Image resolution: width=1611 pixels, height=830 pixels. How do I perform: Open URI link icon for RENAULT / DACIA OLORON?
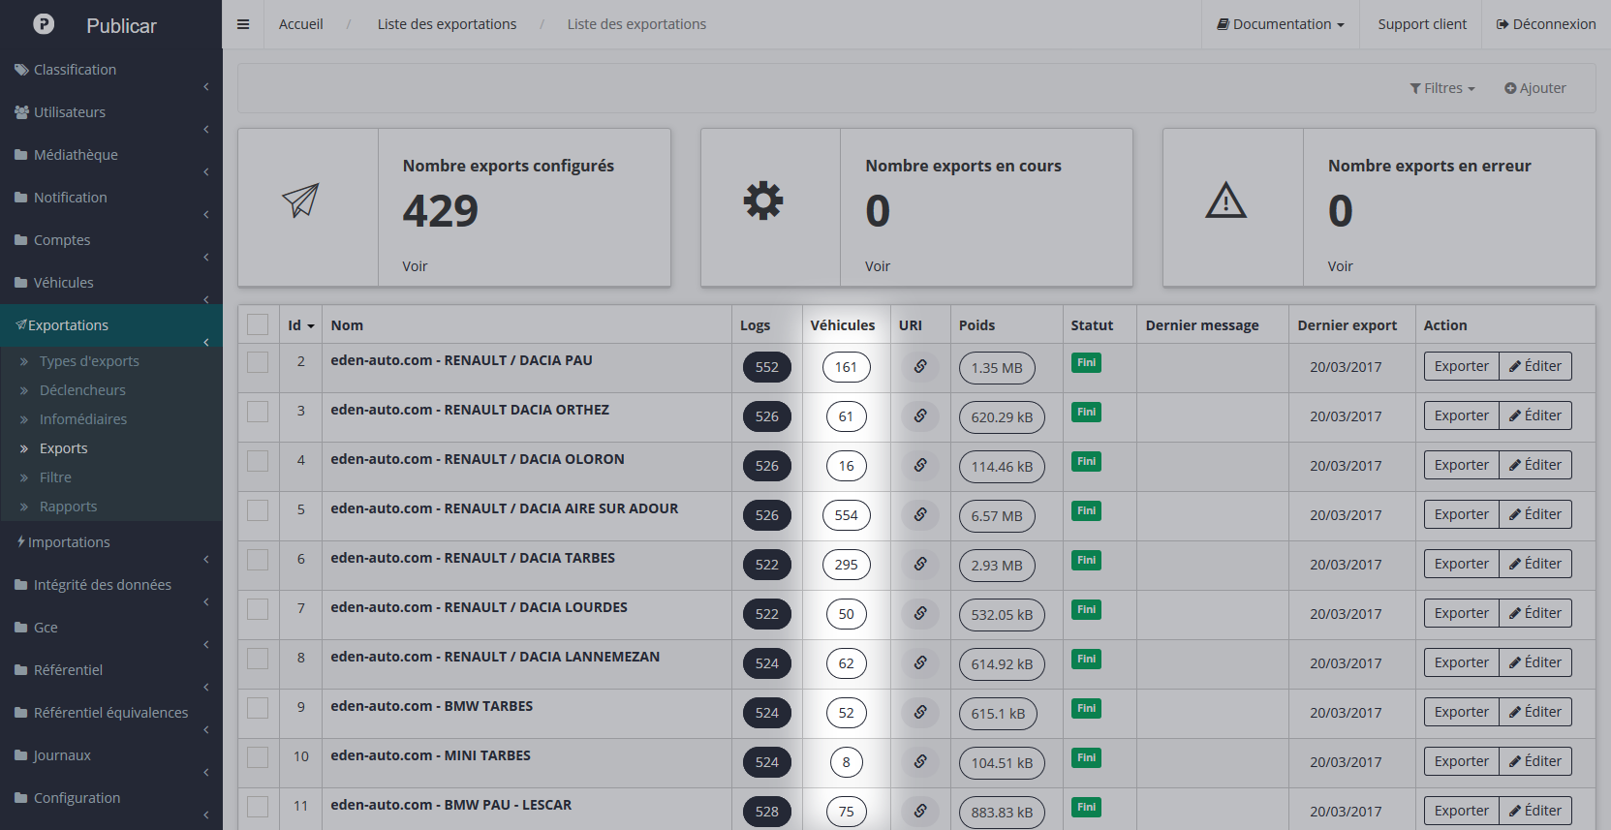(920, 465)
